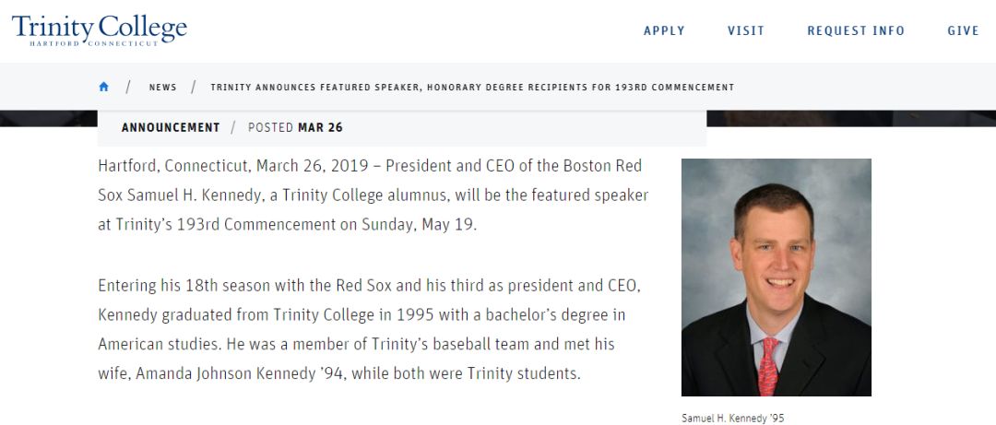Select Request Info in top navigation
Viewport: 996px width, 425px height.
(x=856, y=30)
